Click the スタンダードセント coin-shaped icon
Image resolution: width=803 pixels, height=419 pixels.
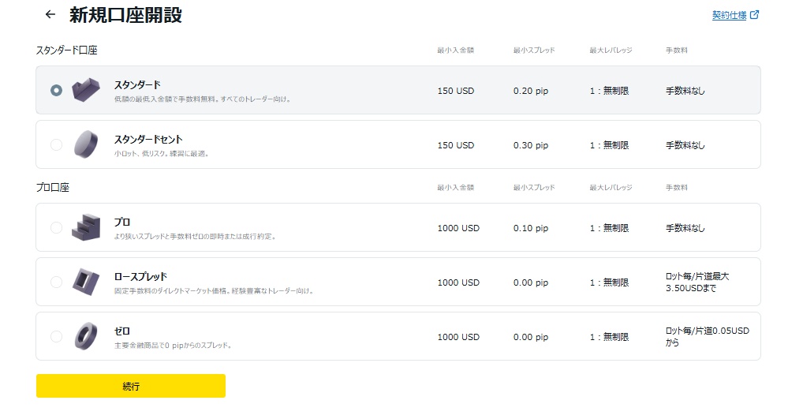click(85, 144)
